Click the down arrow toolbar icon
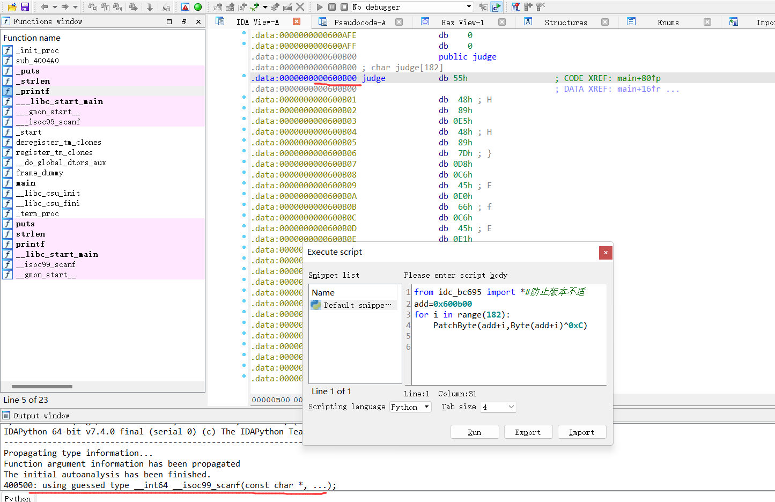 tap(150, 7)
